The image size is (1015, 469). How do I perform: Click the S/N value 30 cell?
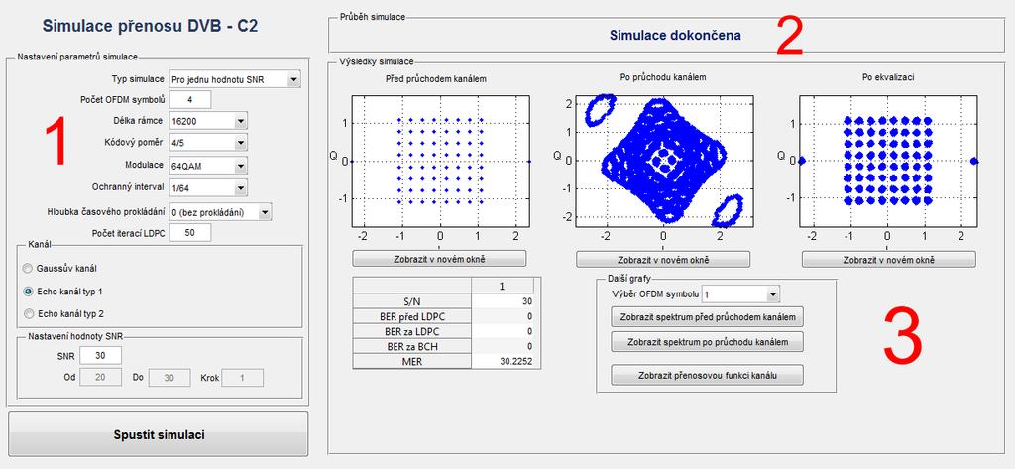coord(503,301)
